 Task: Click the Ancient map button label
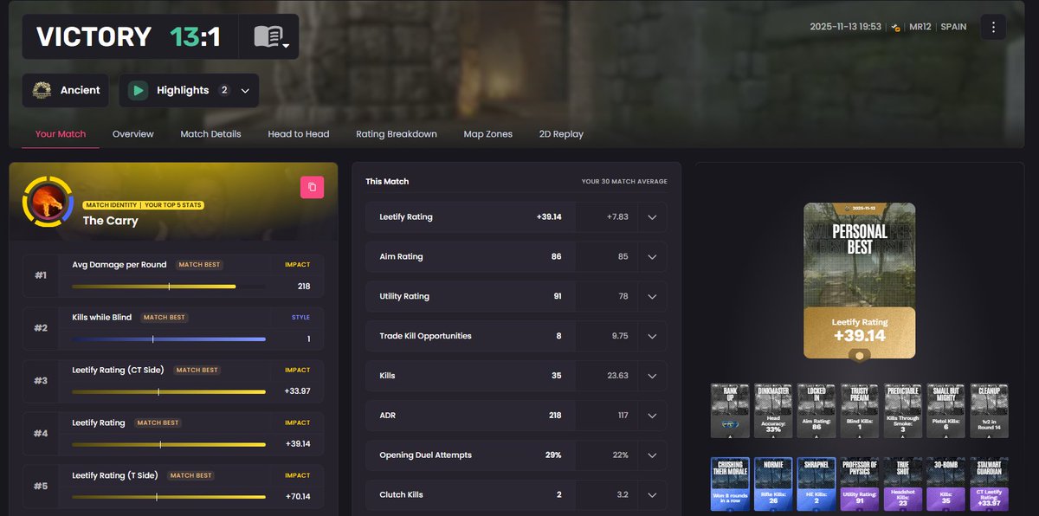click(x=81, y=90)
